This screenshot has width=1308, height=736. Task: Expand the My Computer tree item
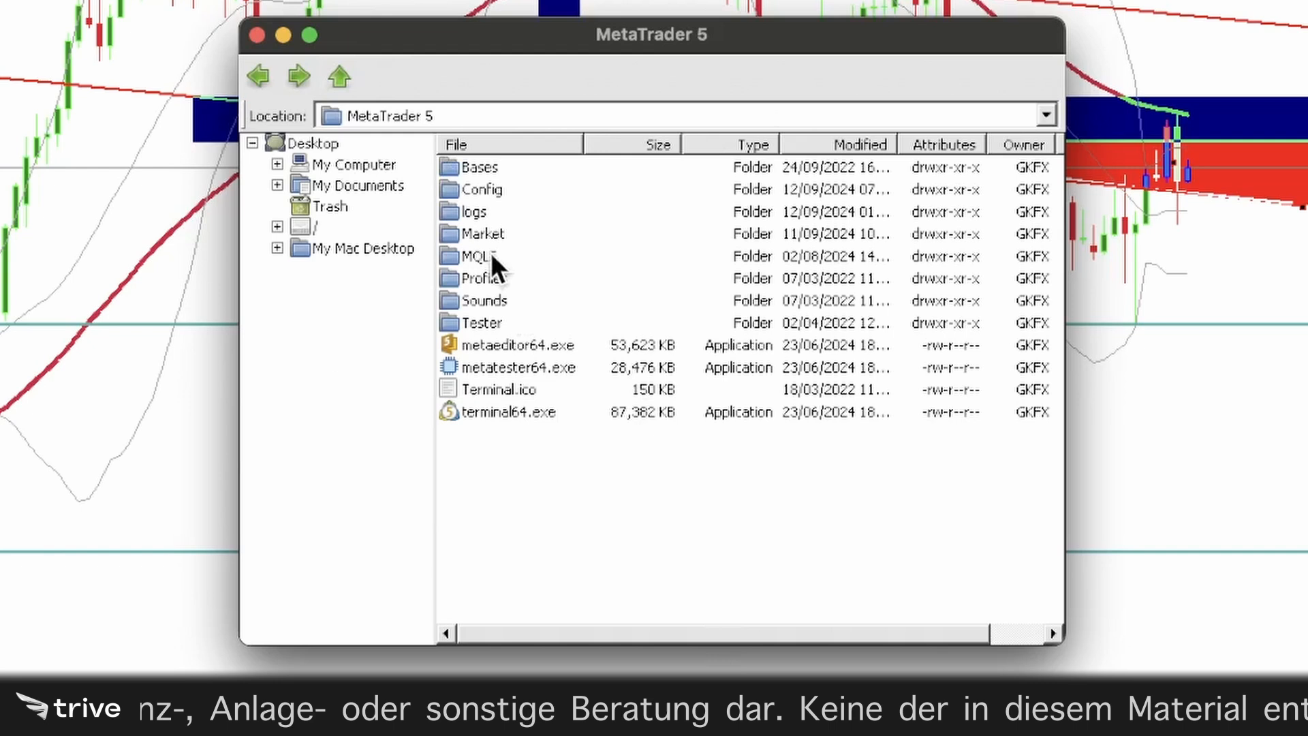tap(277, 164)
